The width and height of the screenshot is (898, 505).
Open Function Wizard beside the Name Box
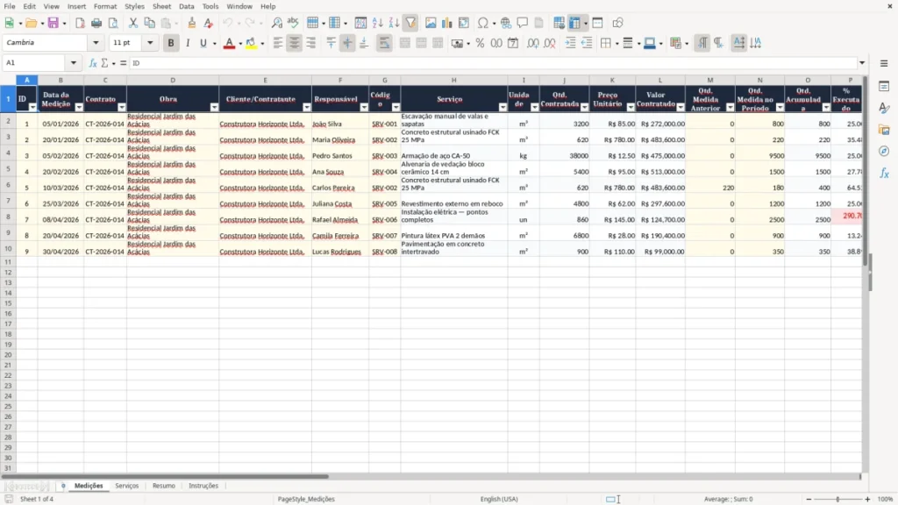coord(93,63)
